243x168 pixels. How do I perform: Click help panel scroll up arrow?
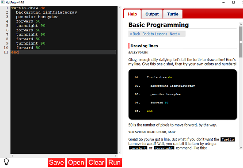pyautogui.click(x=240, y=24)
